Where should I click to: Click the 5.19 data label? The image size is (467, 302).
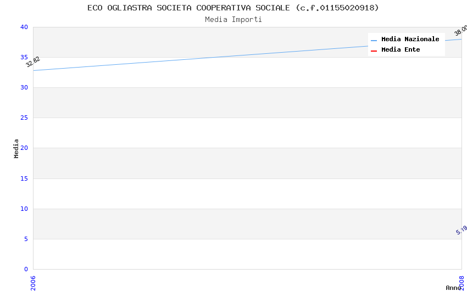pos(462,230)
